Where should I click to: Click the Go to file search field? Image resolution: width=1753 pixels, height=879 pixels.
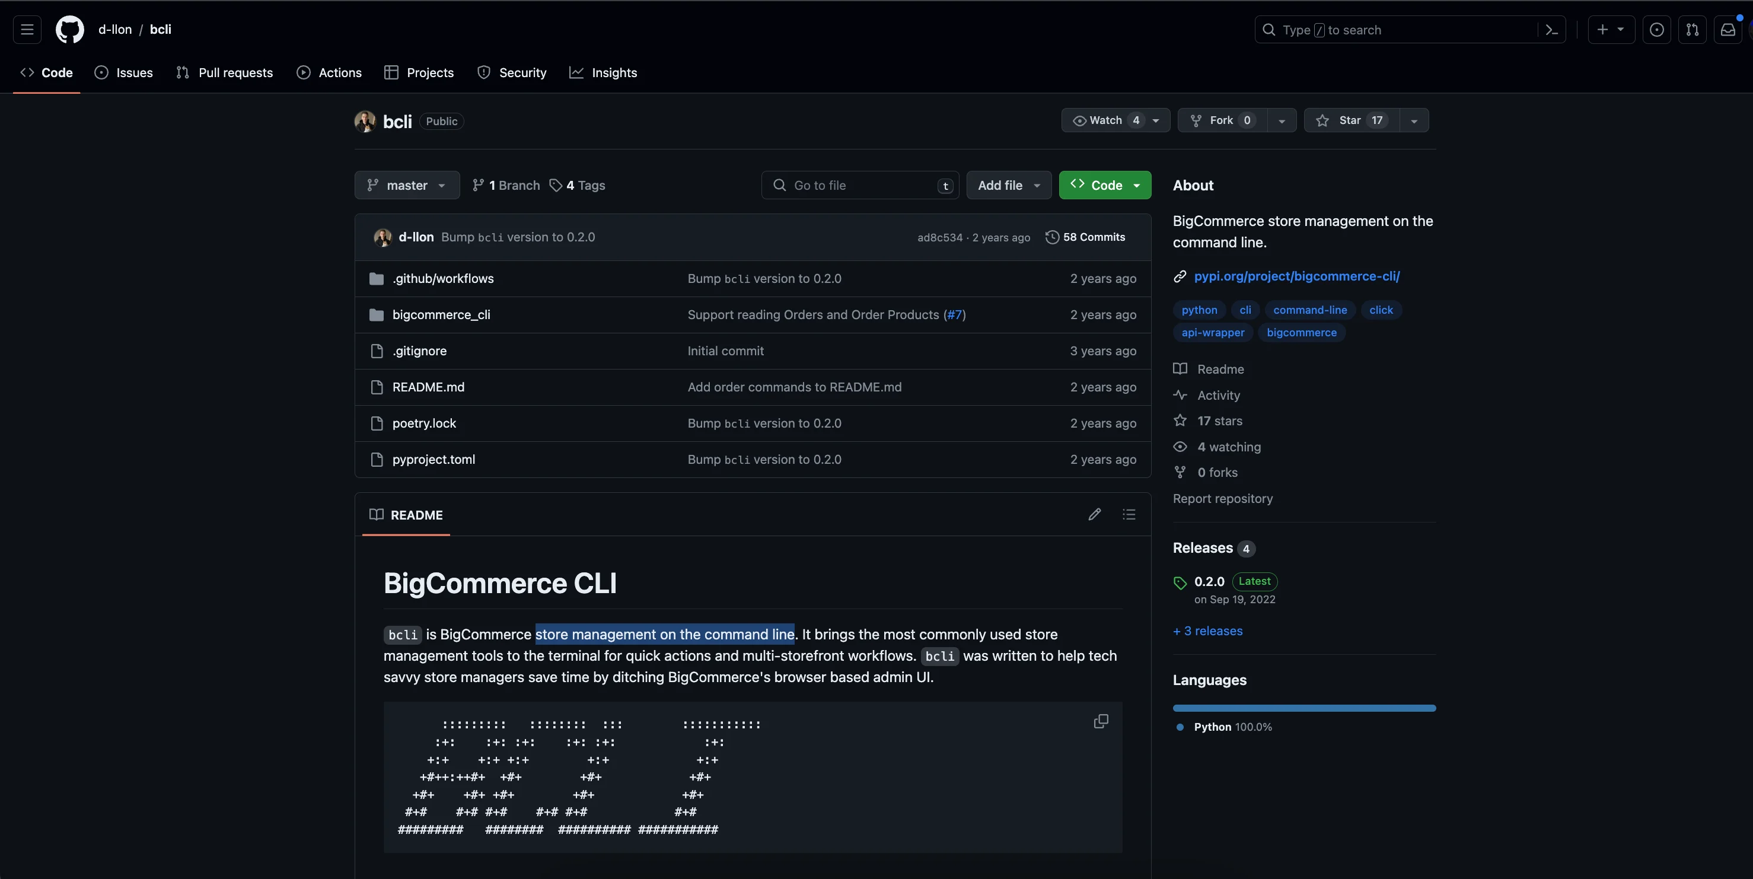(858, 184)
